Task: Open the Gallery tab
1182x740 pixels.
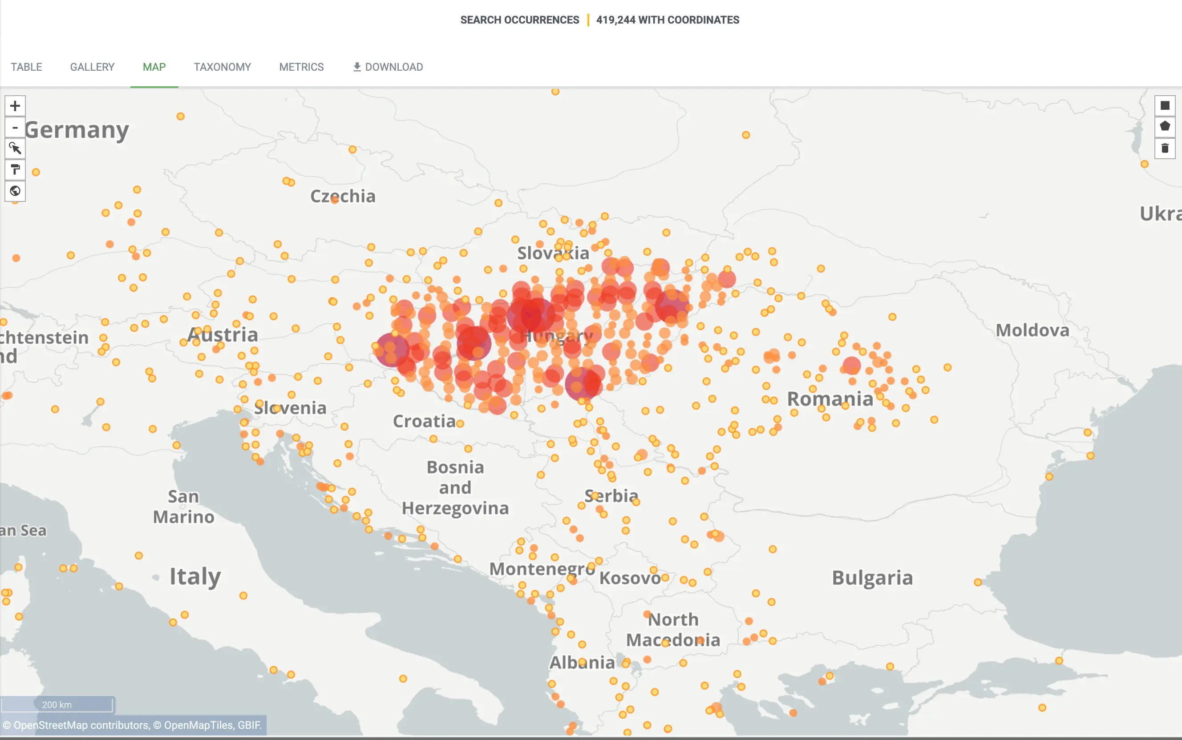Action: pyautogui.click(x=92, y=67)
